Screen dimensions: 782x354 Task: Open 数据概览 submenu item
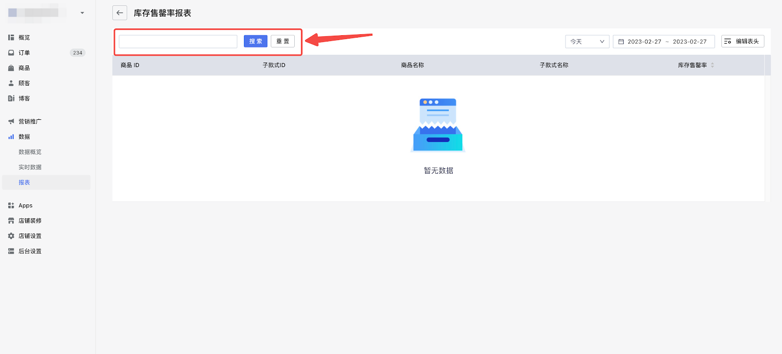[x=30, y=152]
